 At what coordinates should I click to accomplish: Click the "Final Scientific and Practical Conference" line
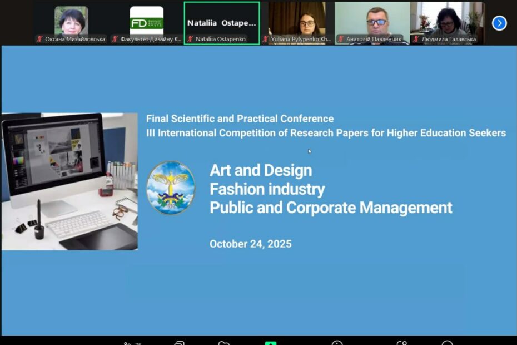pos(240,119)
